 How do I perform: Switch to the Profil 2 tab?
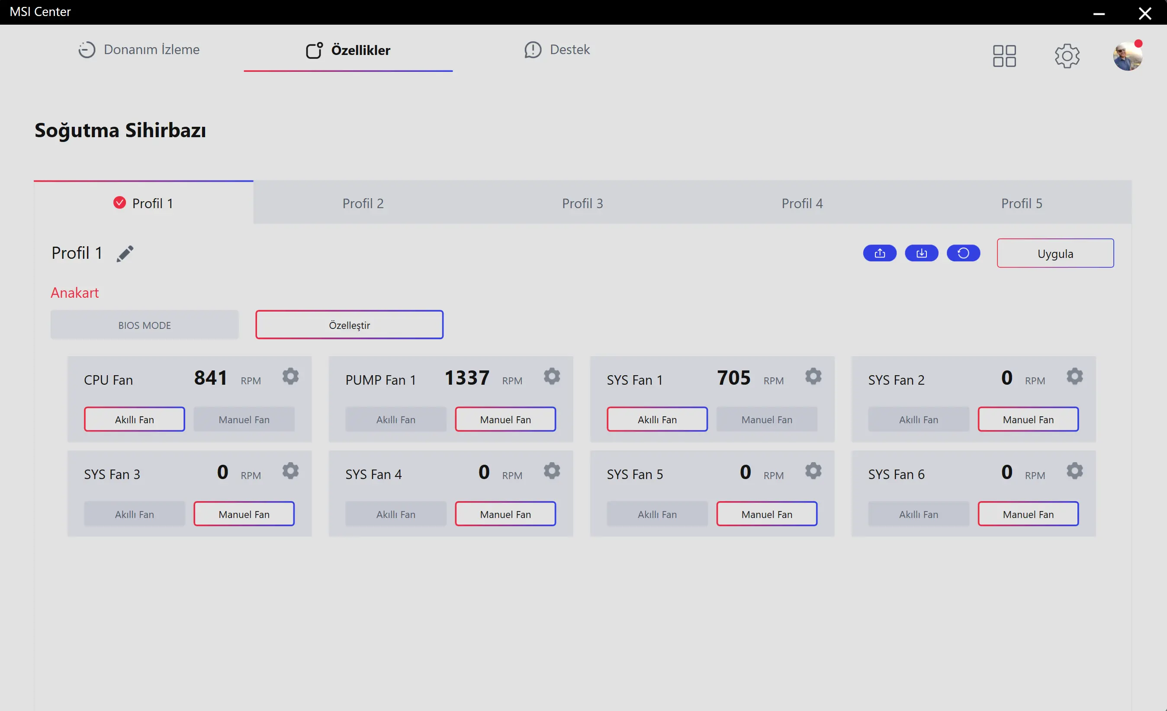click(363, 203)
